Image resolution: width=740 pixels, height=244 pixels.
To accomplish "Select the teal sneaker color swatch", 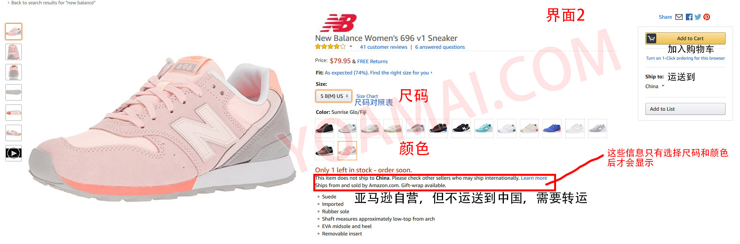I will coord(484,128).
